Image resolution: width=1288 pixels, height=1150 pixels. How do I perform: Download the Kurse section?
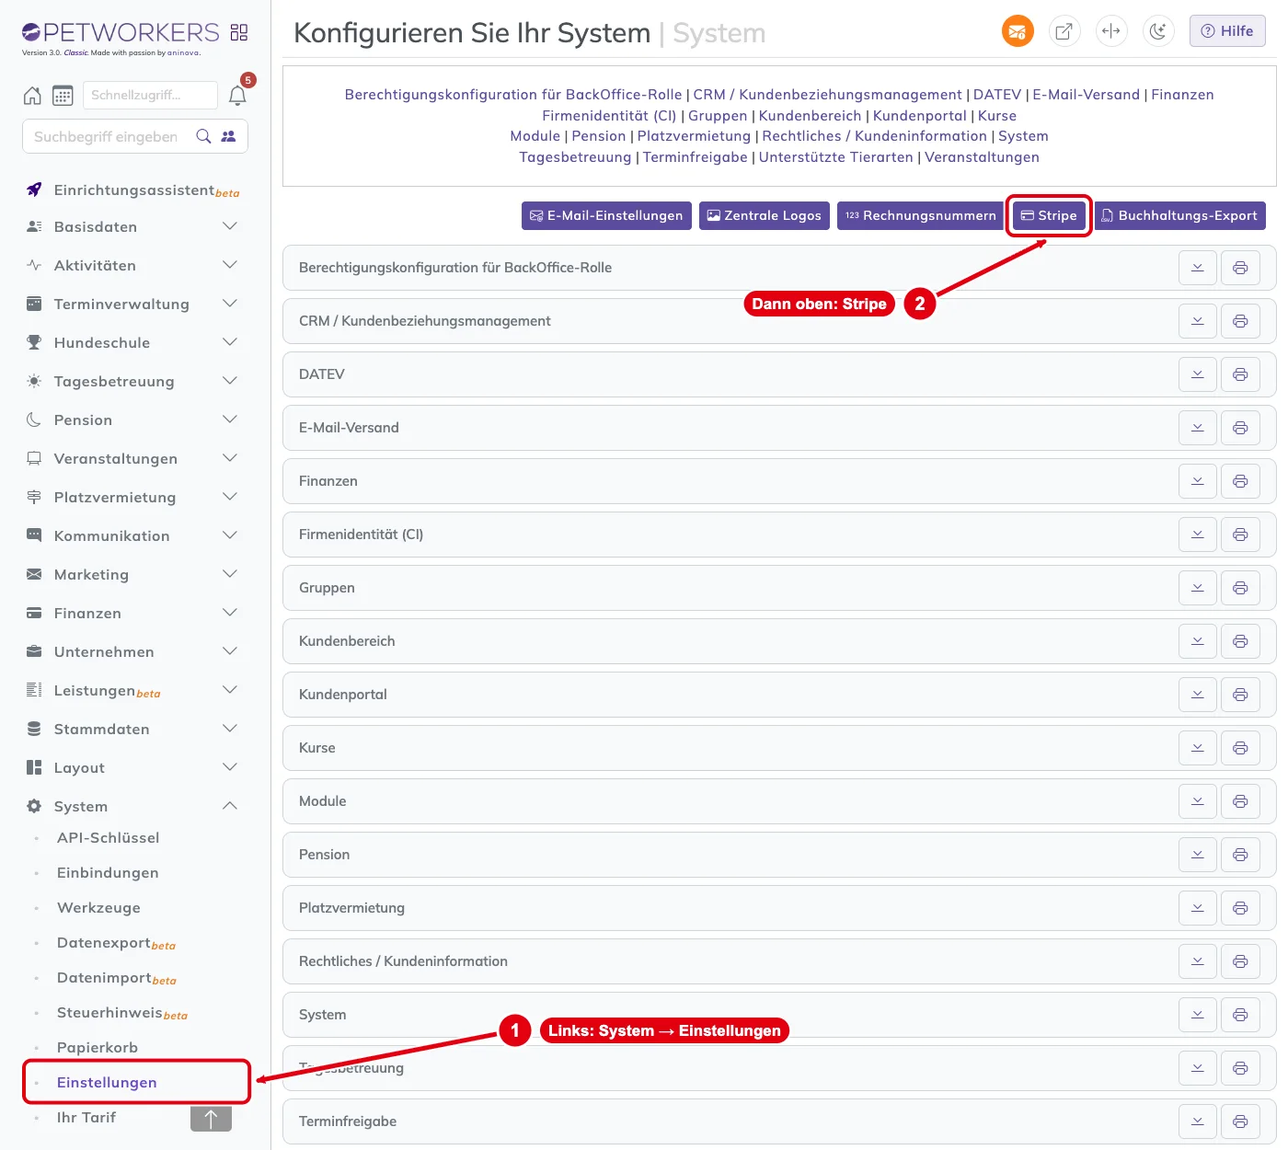(1198, 748)
